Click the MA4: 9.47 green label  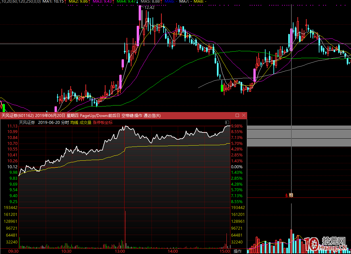pyautogui.click(x=127, y=2)
